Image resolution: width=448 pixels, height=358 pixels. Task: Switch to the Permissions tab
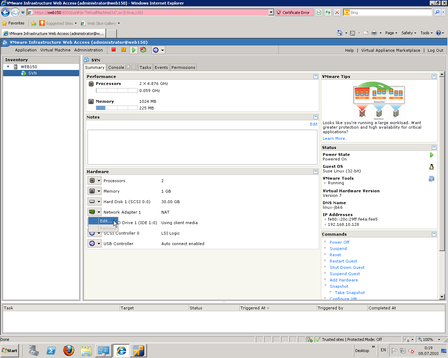[x=183, y=67]
